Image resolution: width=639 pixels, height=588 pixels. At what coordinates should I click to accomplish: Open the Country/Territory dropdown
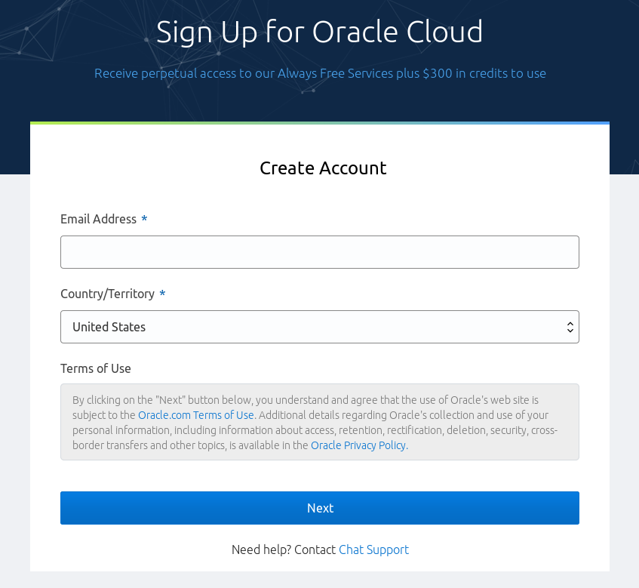319,327
